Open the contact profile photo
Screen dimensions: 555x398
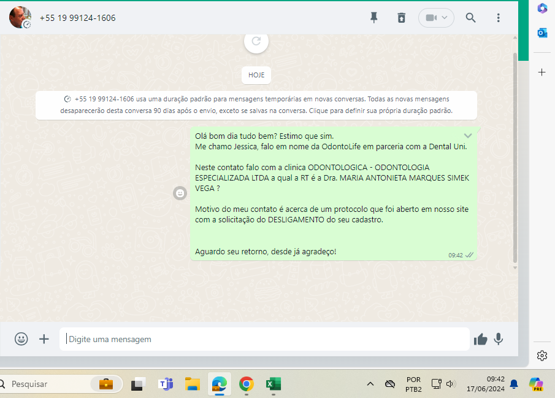click(20, 17)
